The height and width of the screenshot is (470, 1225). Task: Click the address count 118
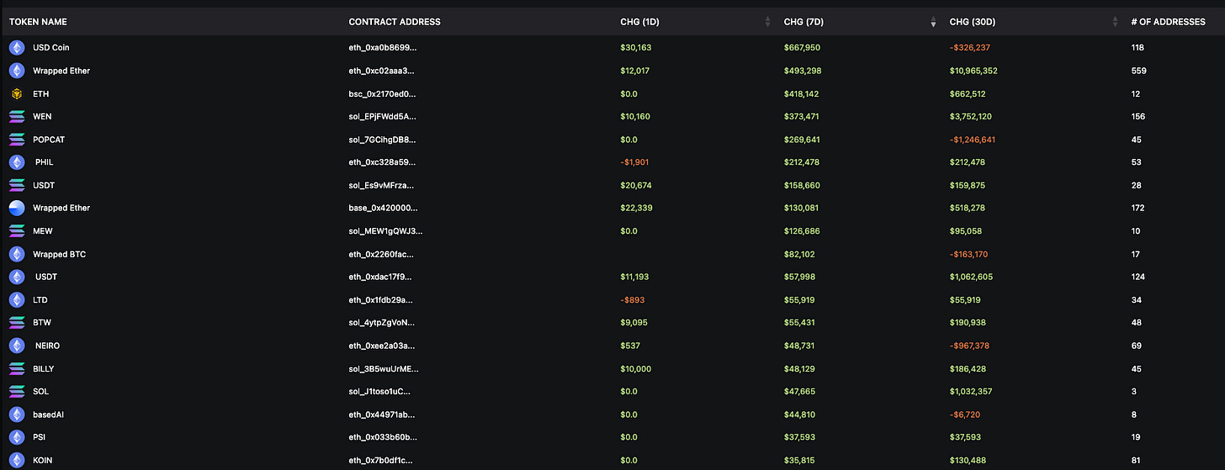pyautogui.click(x=1138, y=48)
